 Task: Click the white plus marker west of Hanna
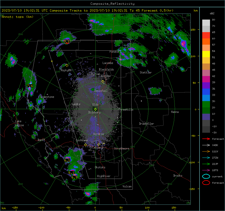pos(141,101)
